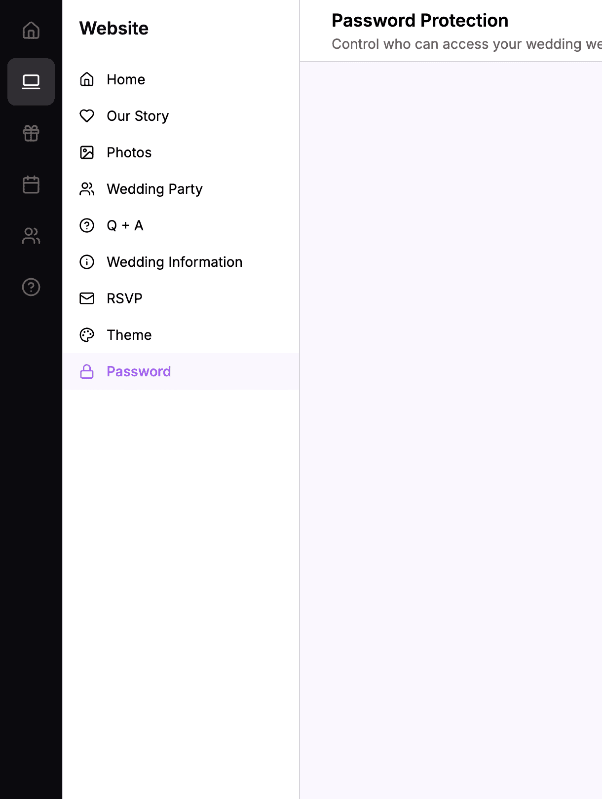Open the Home page editor
The height and width of the screenshot is (799, 602).
click(x=126, y=79)
